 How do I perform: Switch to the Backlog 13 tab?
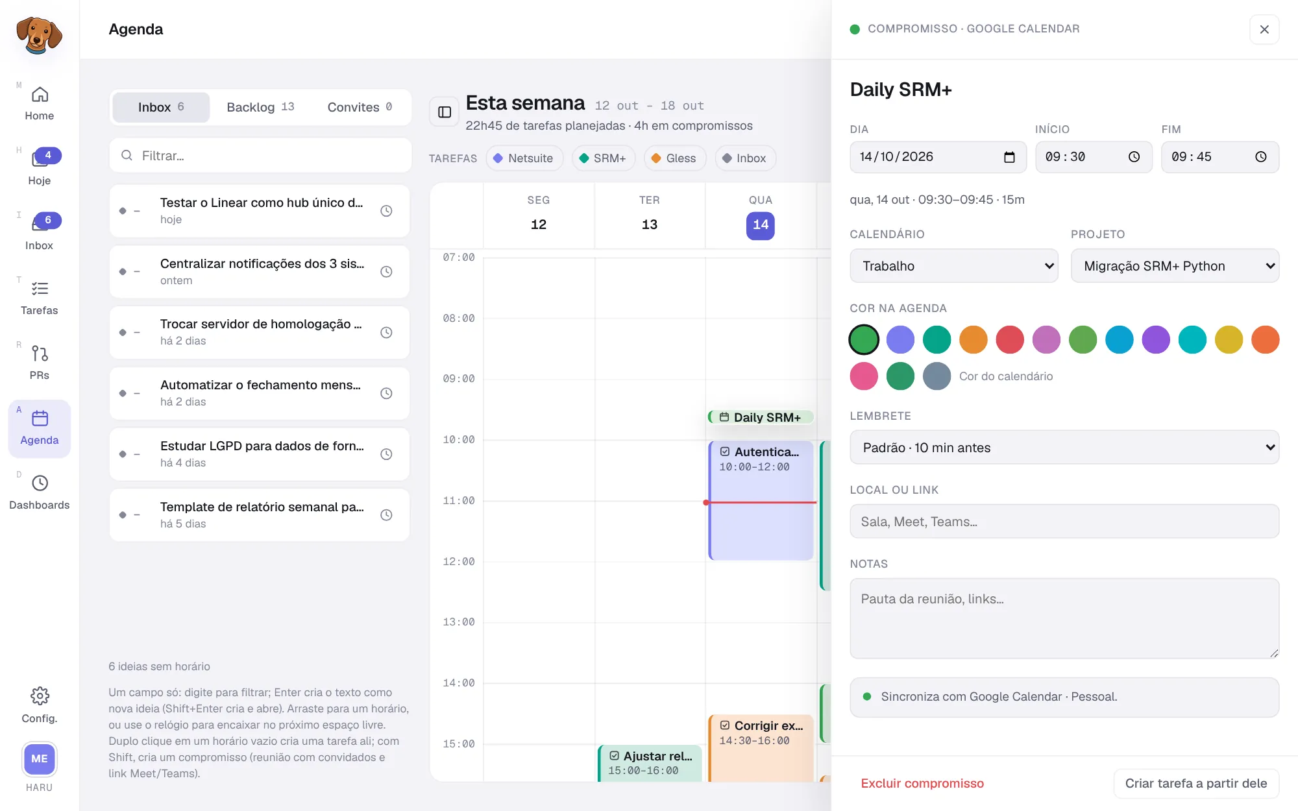click(260, 107)
